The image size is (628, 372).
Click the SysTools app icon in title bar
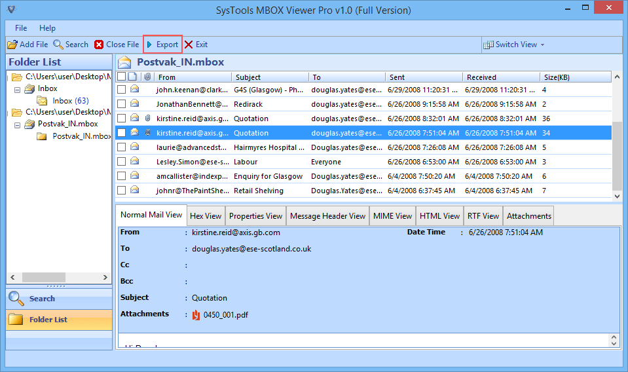(12, 9)
